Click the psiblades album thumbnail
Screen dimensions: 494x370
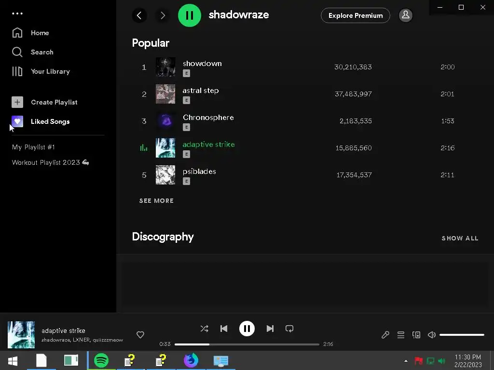click(x=165, y=175)
